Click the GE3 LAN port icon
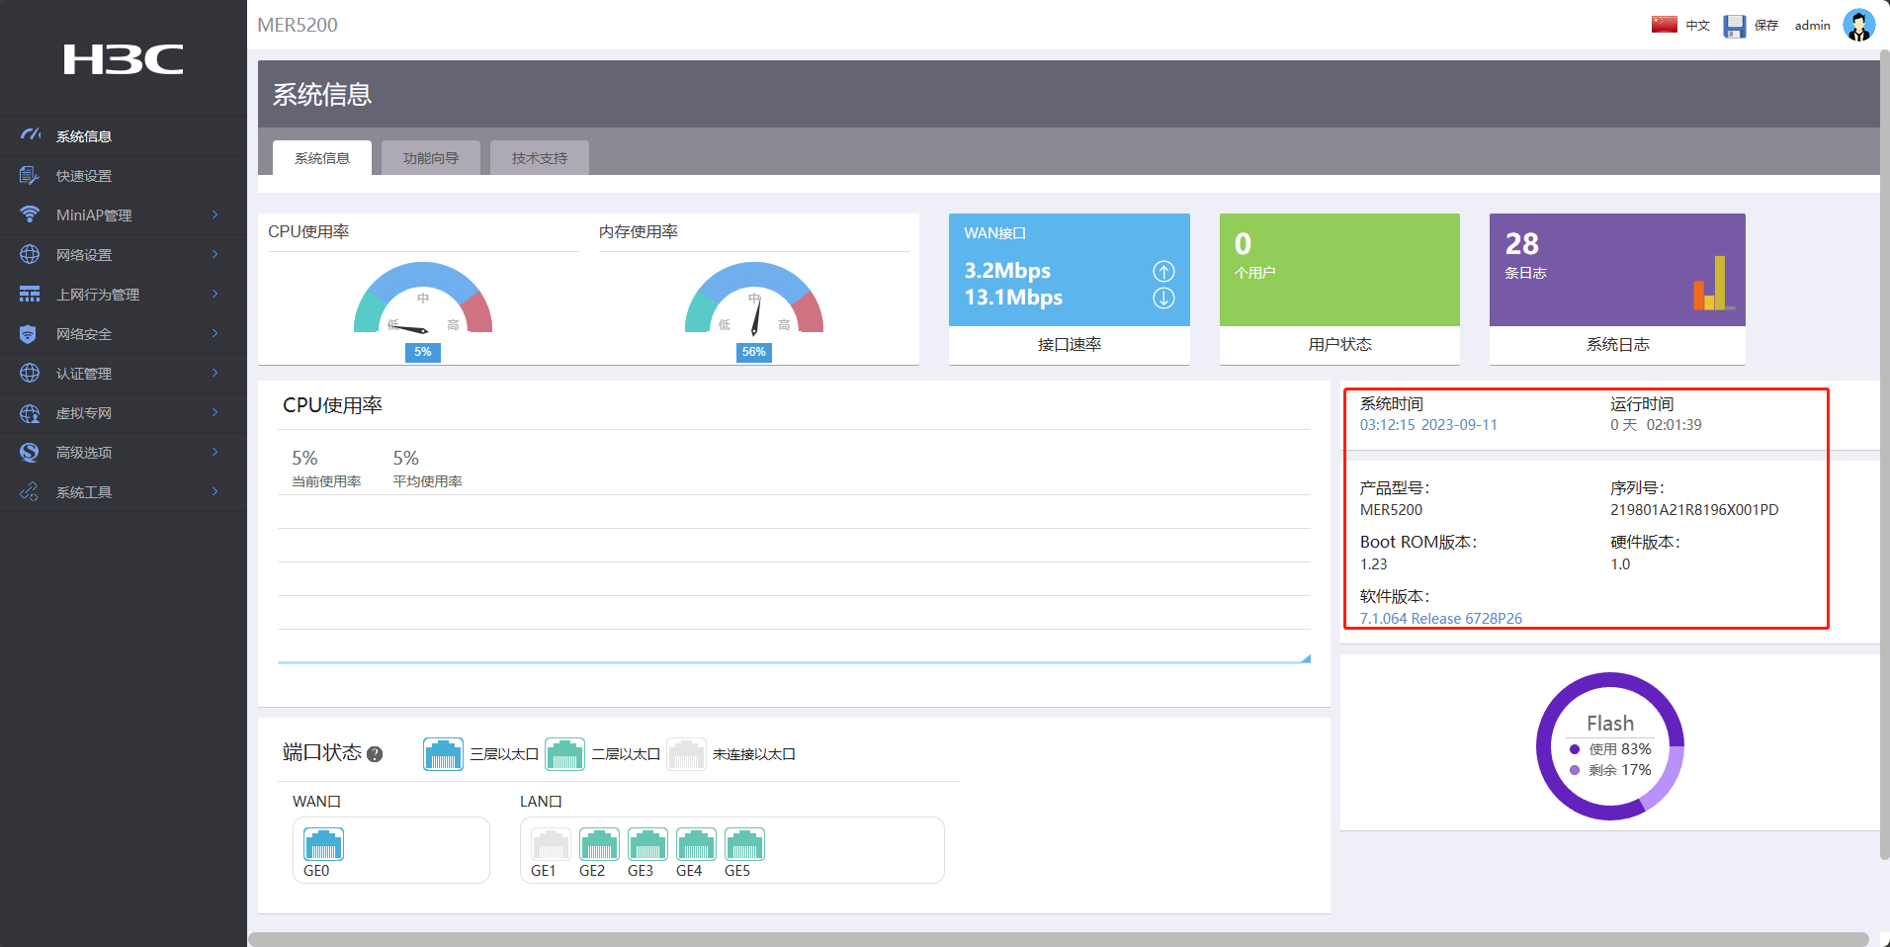 tap(647, 845)
